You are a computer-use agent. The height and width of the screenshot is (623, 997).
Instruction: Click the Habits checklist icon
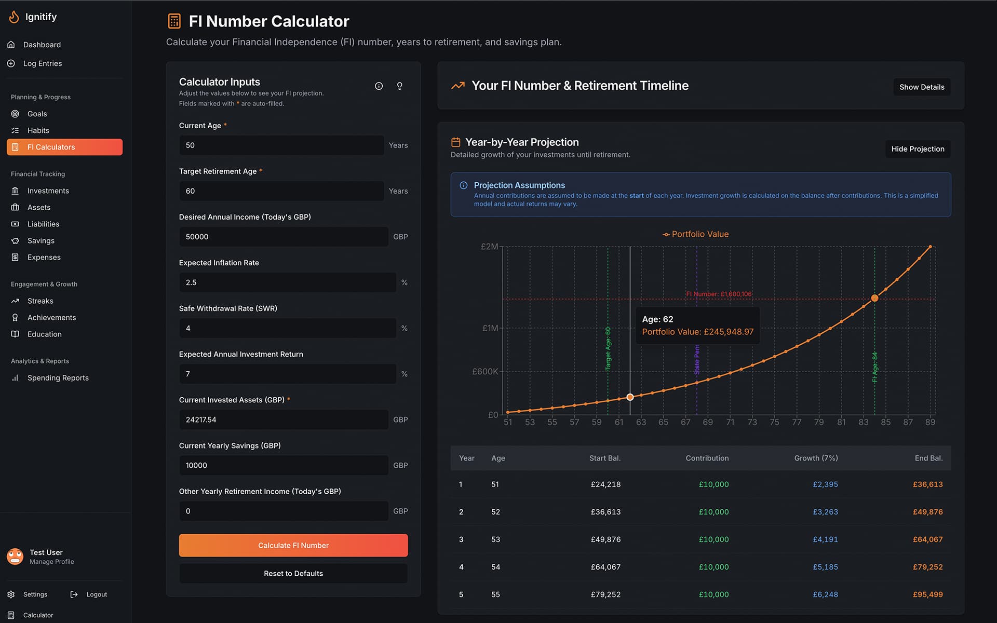[15, 130]
